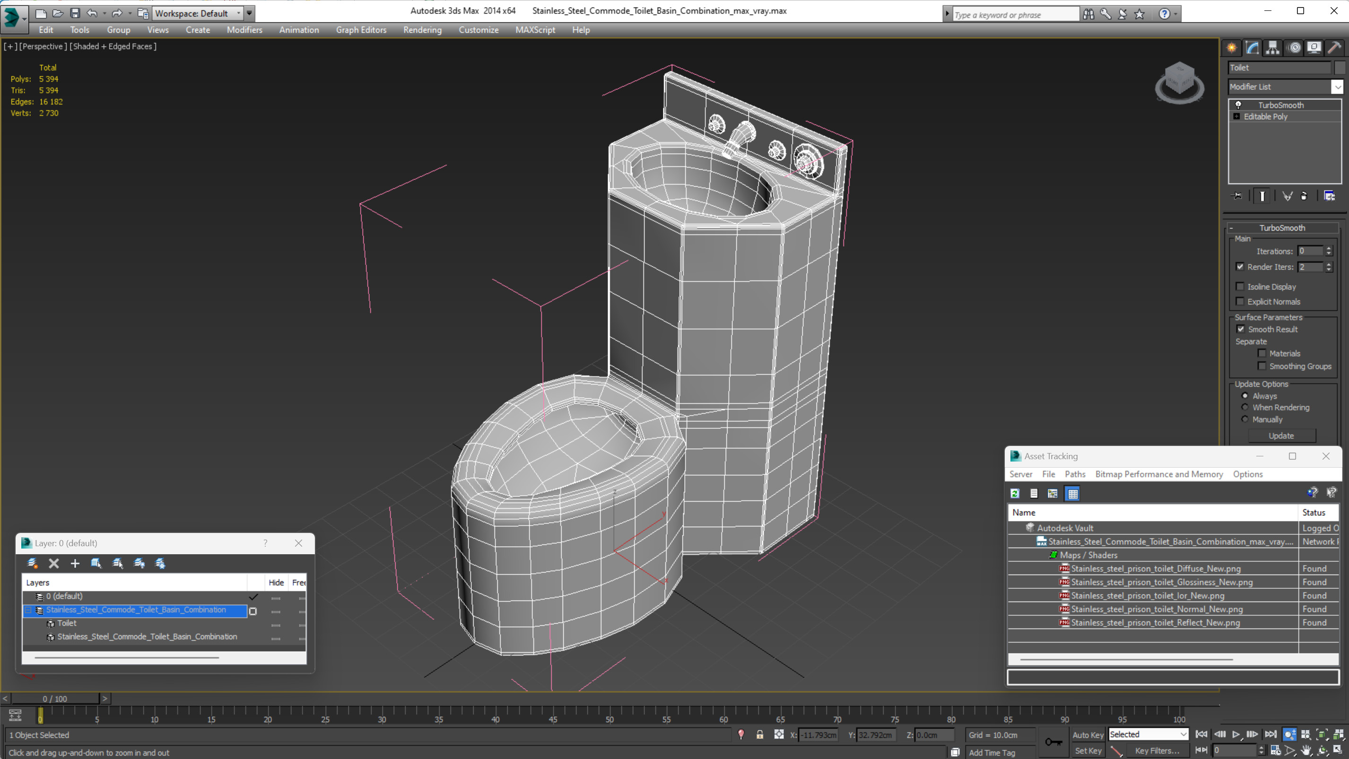This screenshot has height=759, width=1349.
Task: Open Asset Tracking Paths menu
Action: tap(1075, 474)
